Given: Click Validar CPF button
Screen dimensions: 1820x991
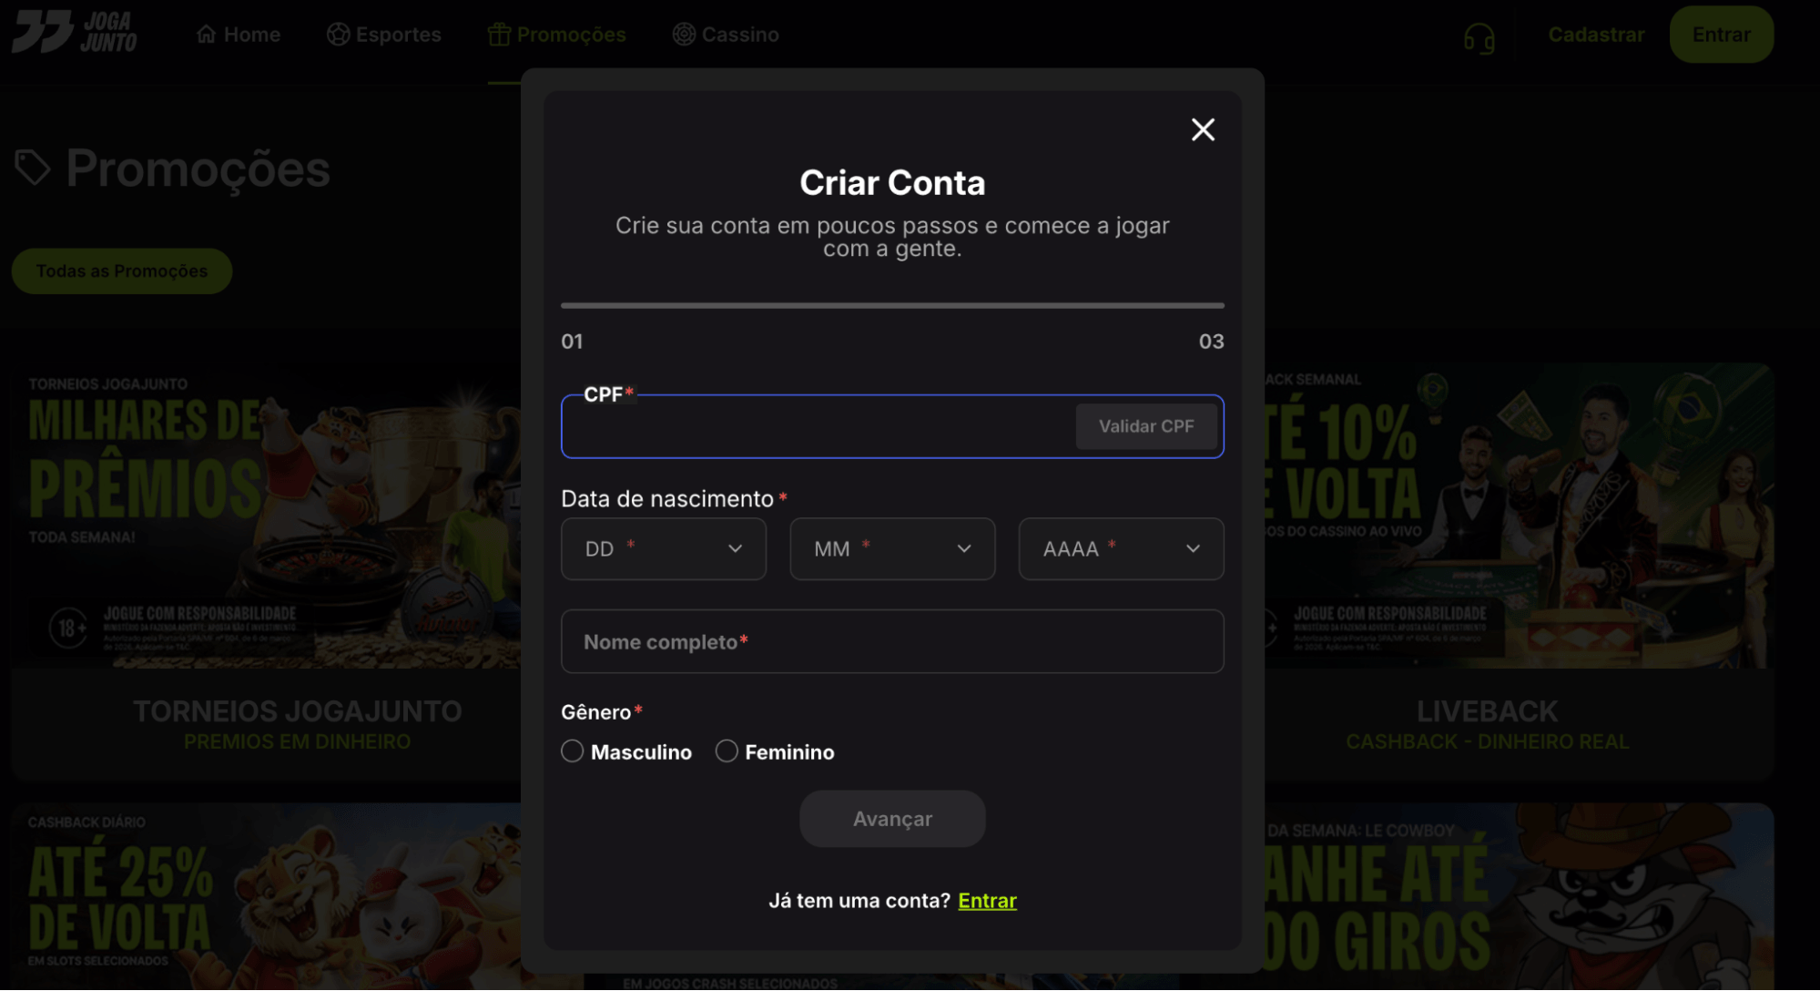Looking at the screenshot, I should tap(1146, 426).
